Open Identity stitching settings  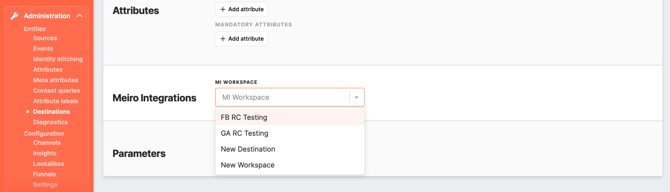pos(58,59)
